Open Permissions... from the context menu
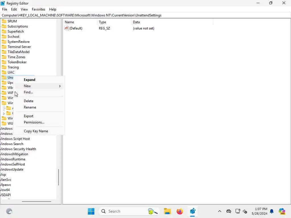The height and width of the screenshot is (218, 291). coord(34,122)
